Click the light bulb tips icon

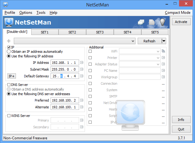pos(162,22)
